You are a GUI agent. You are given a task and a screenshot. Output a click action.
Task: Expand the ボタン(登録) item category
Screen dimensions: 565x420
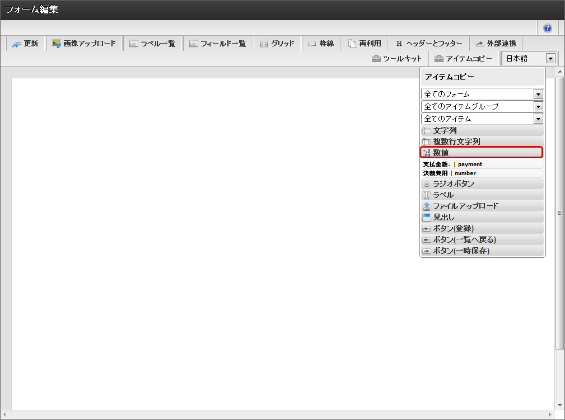482,228
